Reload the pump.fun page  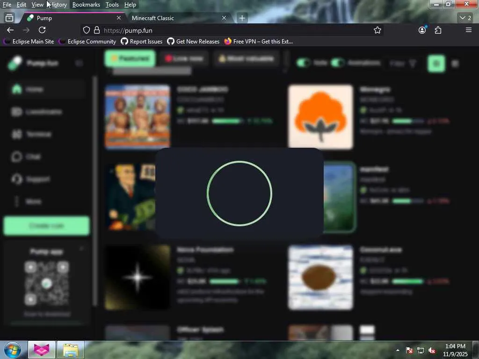click(42, 30)
